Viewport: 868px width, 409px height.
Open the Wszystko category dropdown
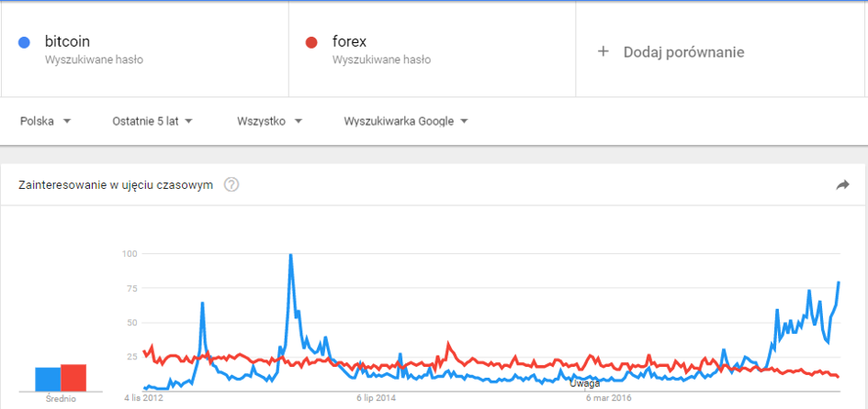[270, 121]
